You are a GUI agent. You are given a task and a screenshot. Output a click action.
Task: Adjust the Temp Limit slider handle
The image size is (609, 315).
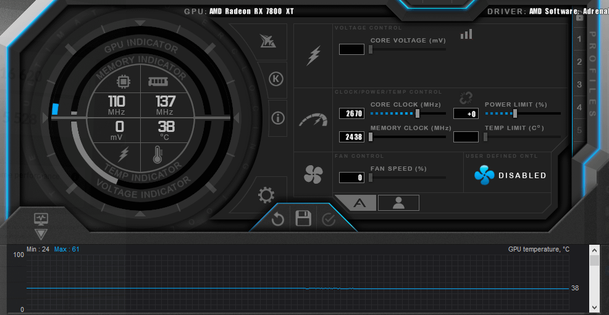coord(485,137)
